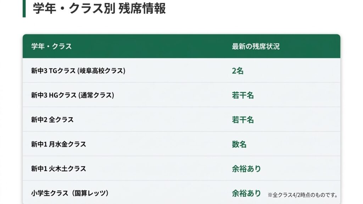Click the 学年・クラス別 残席情報 heading

pos(99,8)
